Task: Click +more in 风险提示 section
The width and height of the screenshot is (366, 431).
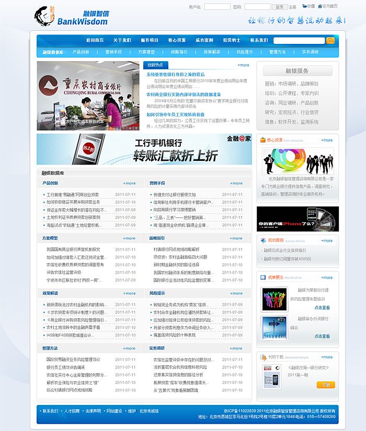Action: (x=236, y=293)
